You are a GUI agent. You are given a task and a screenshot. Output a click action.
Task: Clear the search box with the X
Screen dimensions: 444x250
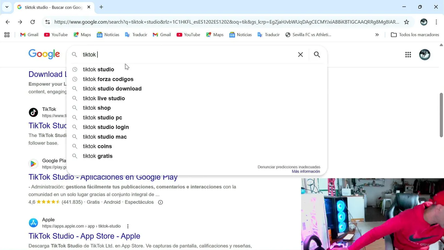[300, 55]
